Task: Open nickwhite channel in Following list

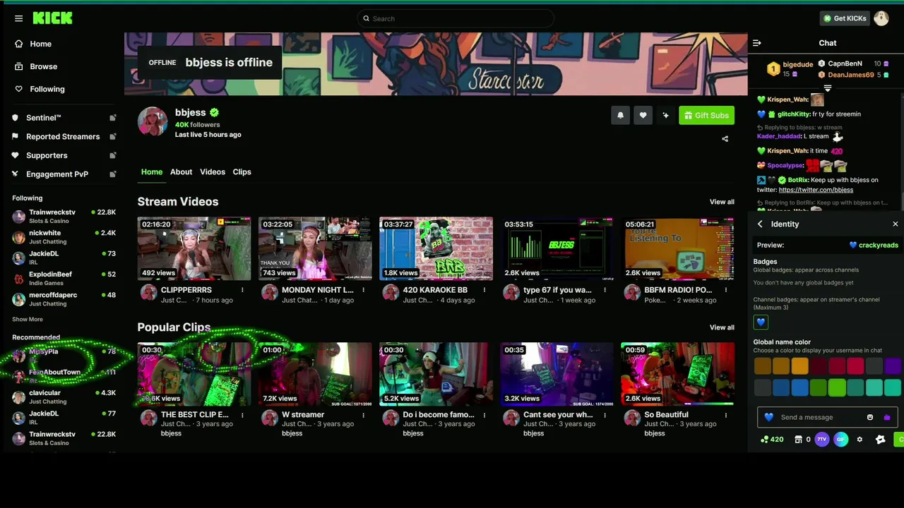Action: pos(64,237)
